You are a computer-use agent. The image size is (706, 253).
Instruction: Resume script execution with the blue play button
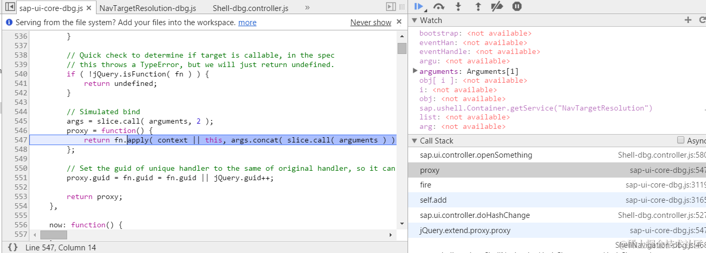(x=419, y=6)
